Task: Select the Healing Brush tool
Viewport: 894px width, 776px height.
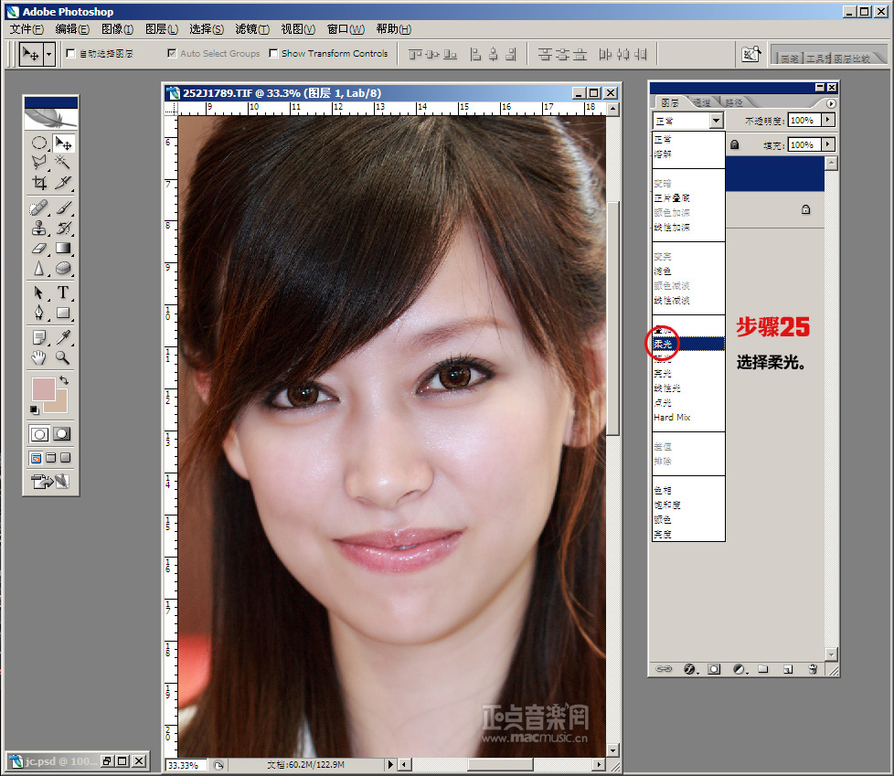Action: pyautogui.click(x=39, y=207)
